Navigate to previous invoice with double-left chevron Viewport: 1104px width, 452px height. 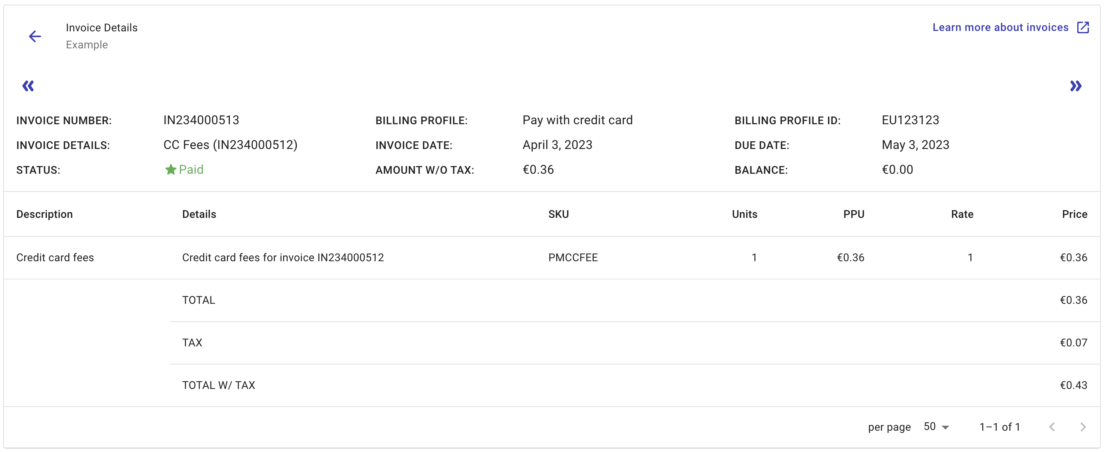[x=28, y=86]
